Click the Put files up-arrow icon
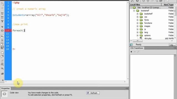 [x=148, y=1]
